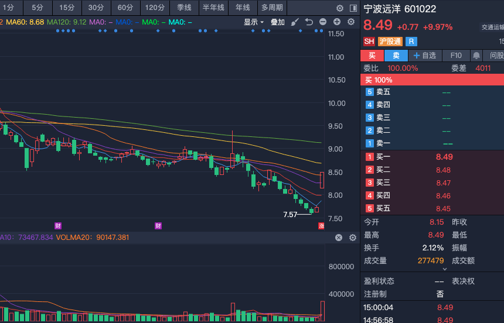The image size is (504, 323).
Task: Select the 买三 bid row at 8.47
Action: (x=432, y=183)
